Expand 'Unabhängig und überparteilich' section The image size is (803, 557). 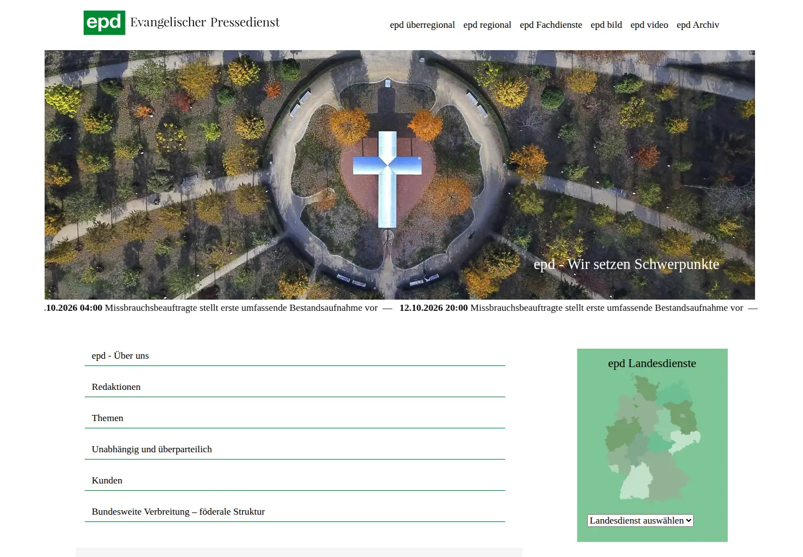(x=295, y=449)
